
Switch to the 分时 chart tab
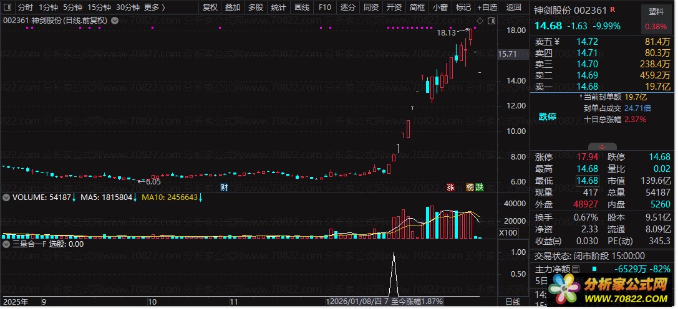tap(26, 7)
